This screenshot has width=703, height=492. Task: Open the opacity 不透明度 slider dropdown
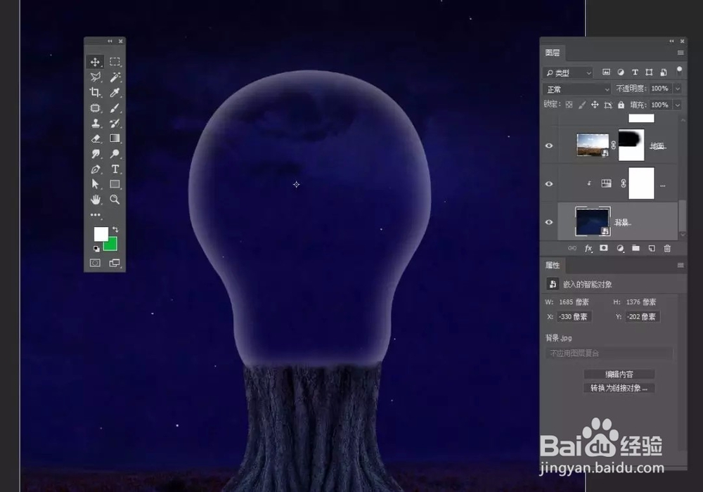pyautogui.click(x=678, y=89)
